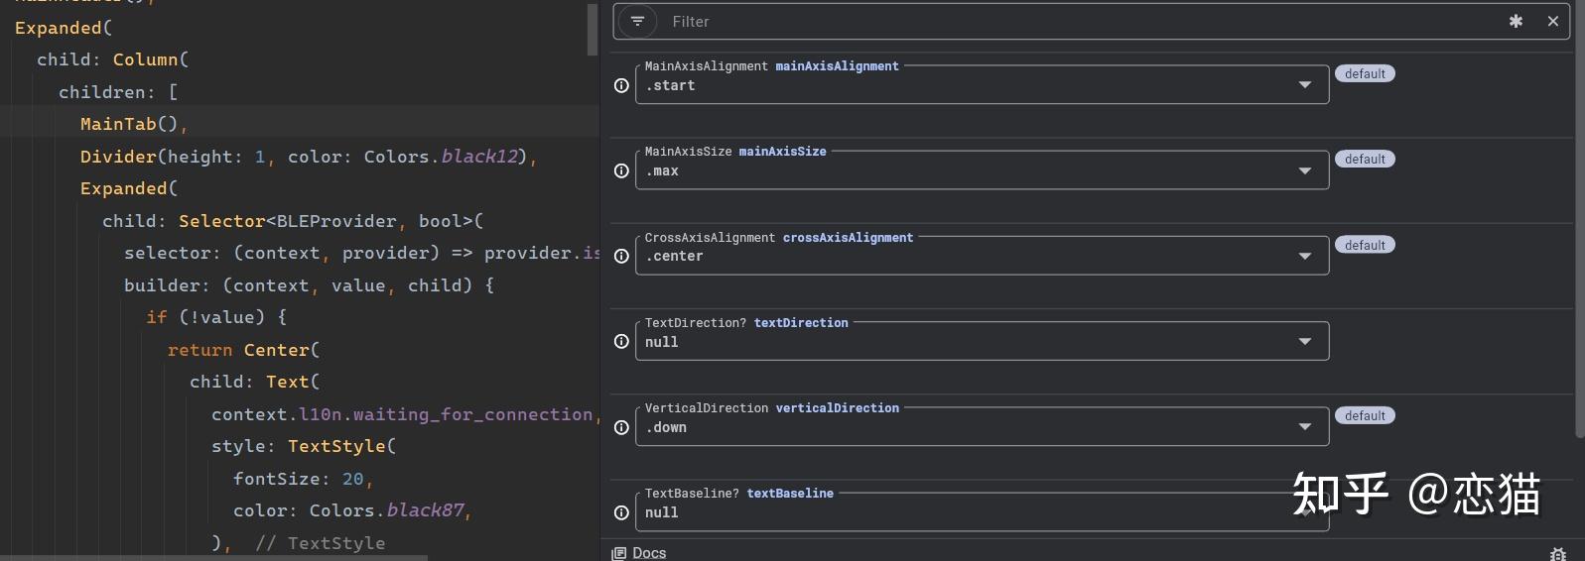1585x561 pixels.
Task: Toggle the asterisk regex icon in filter
Action: point(1516,21)
